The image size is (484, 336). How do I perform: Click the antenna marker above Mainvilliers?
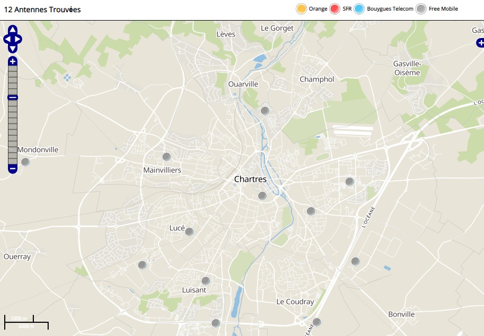pos(167,157)
